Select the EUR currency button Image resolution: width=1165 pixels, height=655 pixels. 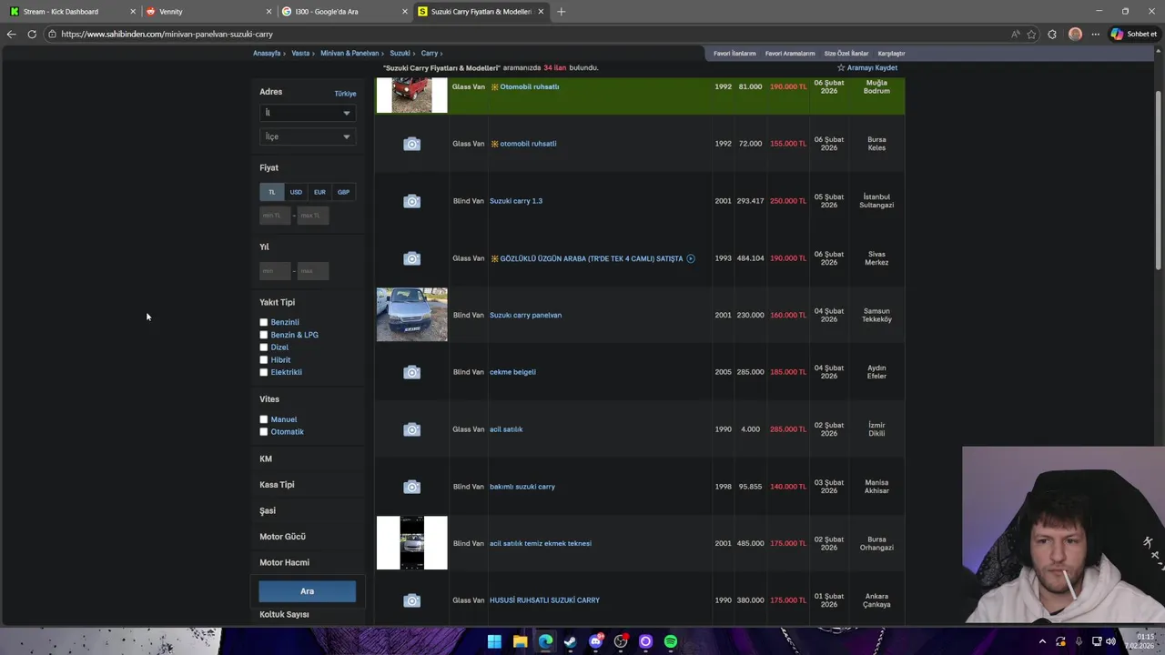[x=319, y=192]
